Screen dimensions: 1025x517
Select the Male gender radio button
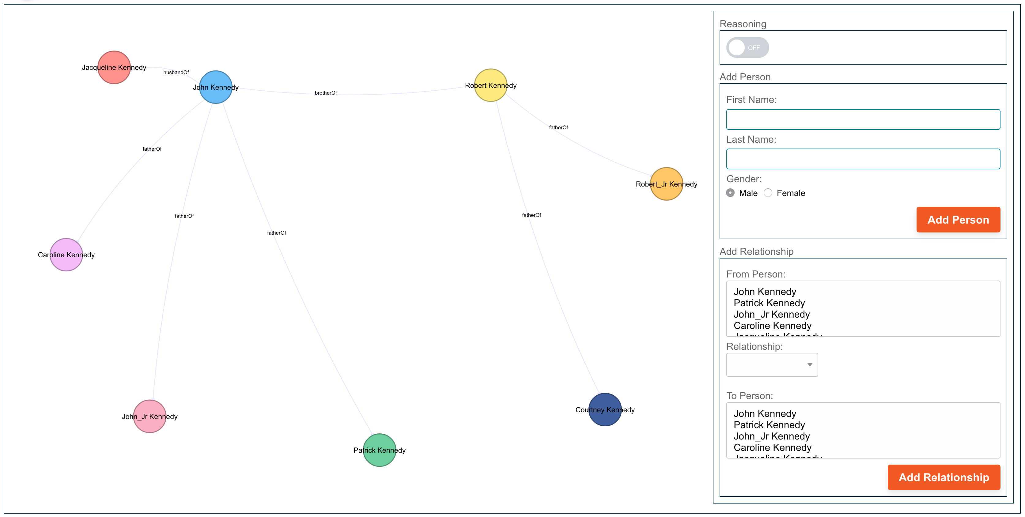click(x=730, y=193)
